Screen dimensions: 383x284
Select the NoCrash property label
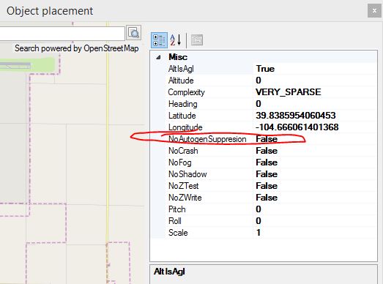183,151
